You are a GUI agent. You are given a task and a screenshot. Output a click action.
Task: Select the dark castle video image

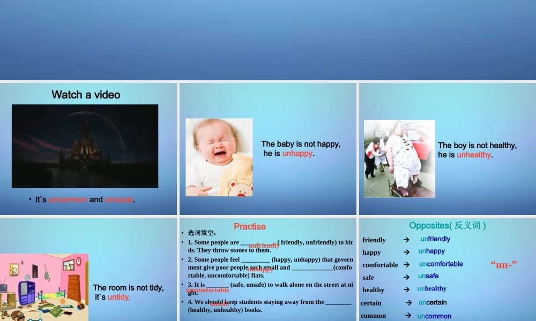(x=85, y=146)
